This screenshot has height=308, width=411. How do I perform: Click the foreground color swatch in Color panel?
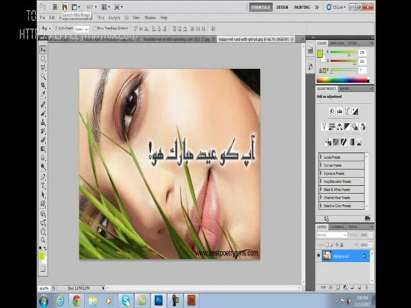pyautogui.click(x=320, y=54)
